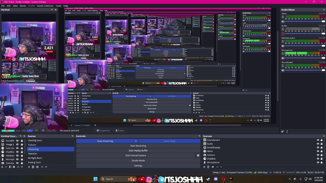Open scene filters icon in Scenes dock
The image size is (326, 183).
pos(37,167)
